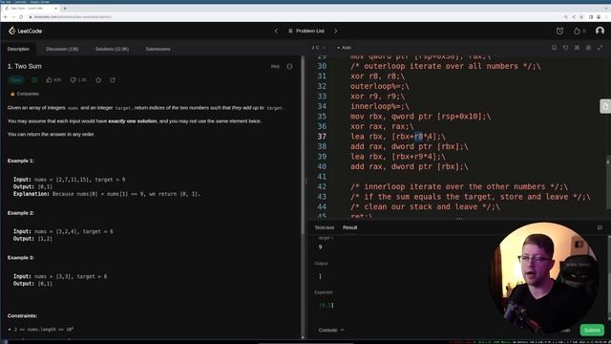Open the Auto editor mode dropdown
Image resolution: width=611 pixels, height=344 pixels.
click(344, 48)
